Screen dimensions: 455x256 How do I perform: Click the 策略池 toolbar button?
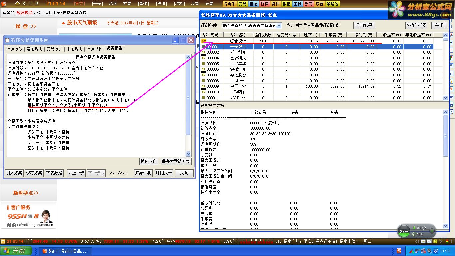332,4
